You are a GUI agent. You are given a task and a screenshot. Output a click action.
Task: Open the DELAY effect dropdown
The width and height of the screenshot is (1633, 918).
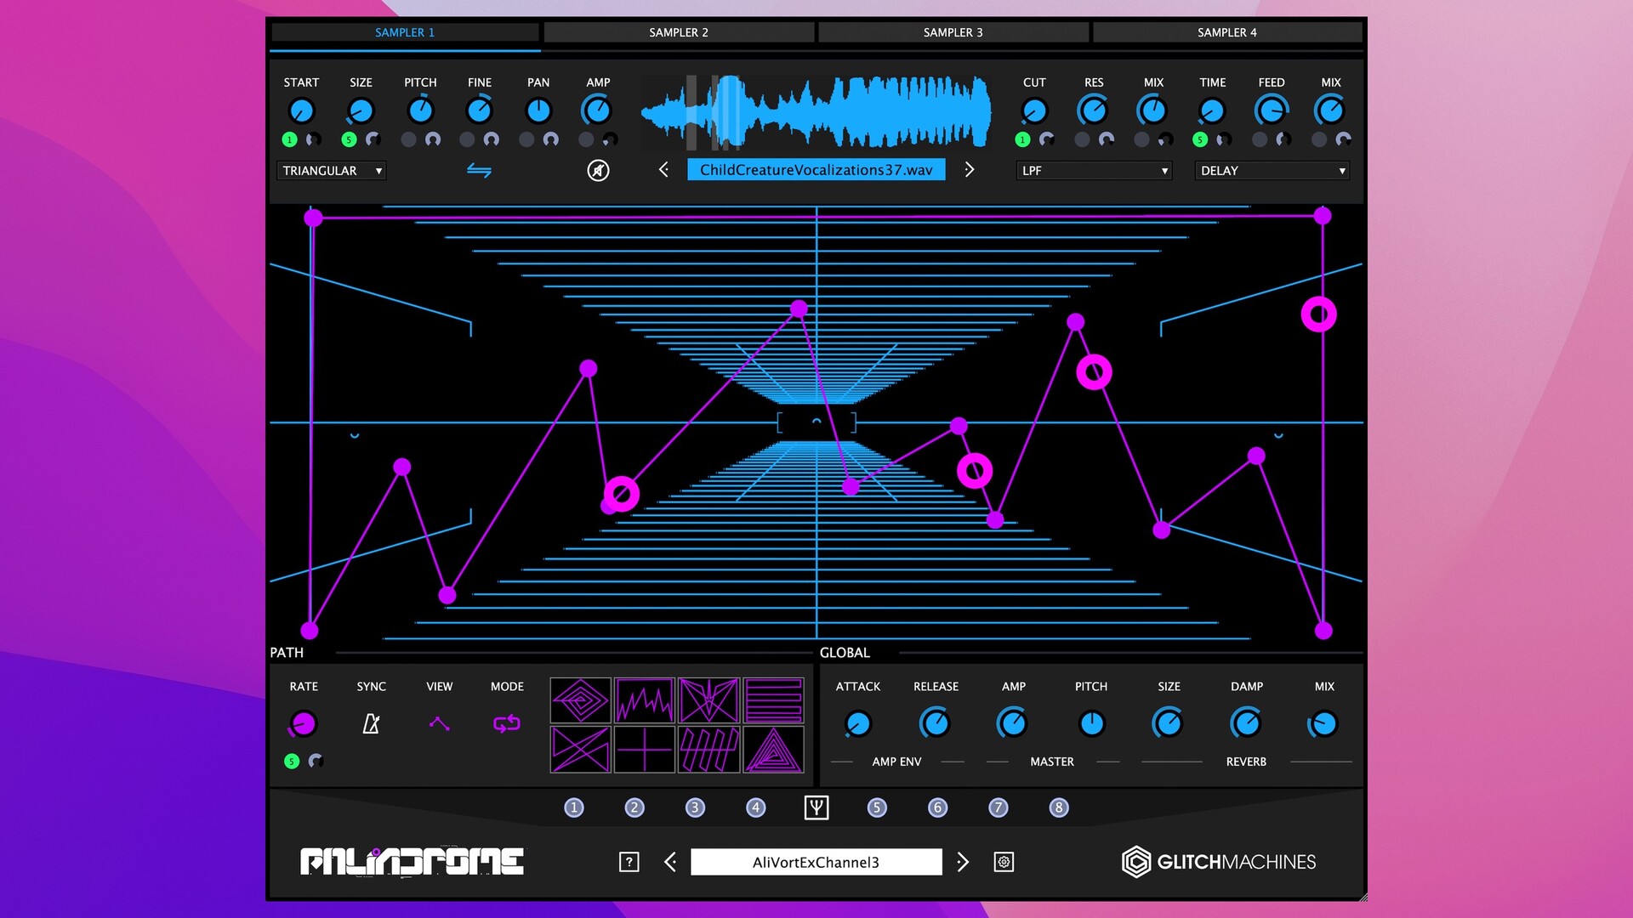coord(1272,170)
